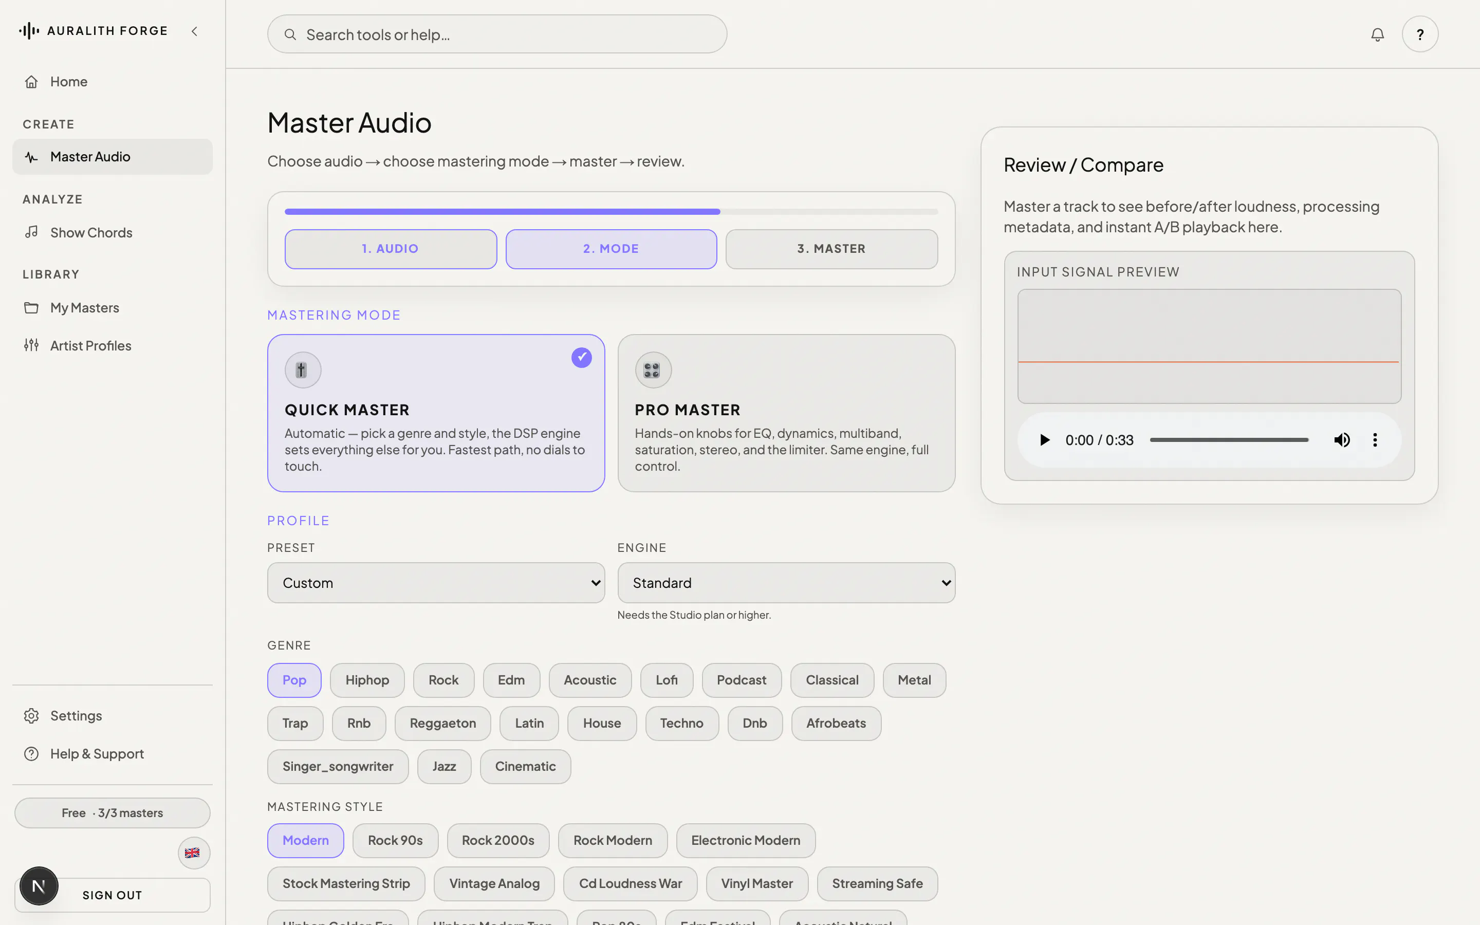Choose the Vinyl Master style
1480x925 pixels.
(756, 884)
